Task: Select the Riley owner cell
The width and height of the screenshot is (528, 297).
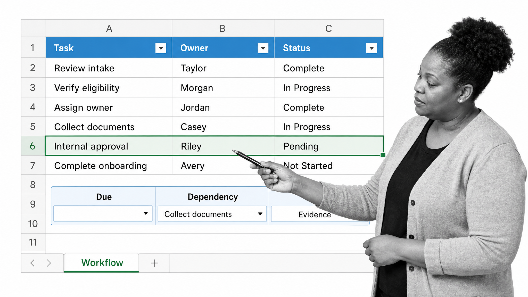Action: point(223,146)
